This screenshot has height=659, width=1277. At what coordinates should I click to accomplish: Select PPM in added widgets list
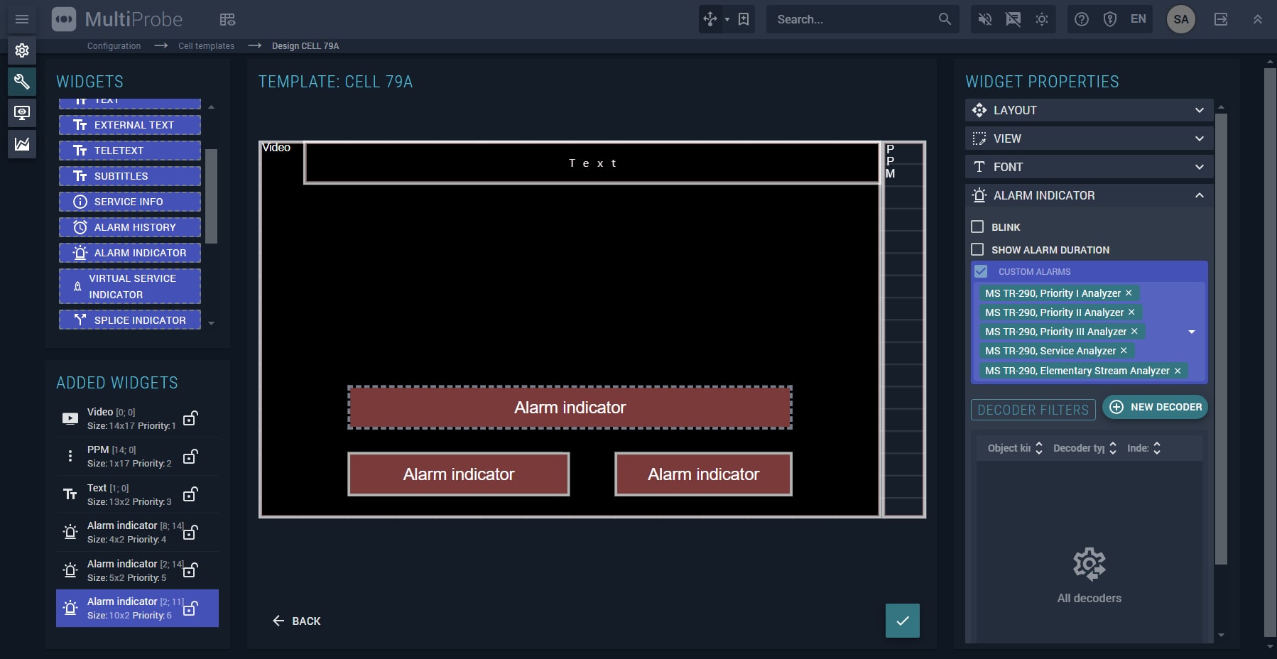coord(128,456)
